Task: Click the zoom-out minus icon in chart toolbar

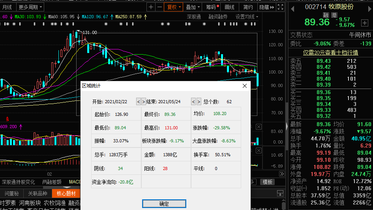Action: [x=159, y=7]
